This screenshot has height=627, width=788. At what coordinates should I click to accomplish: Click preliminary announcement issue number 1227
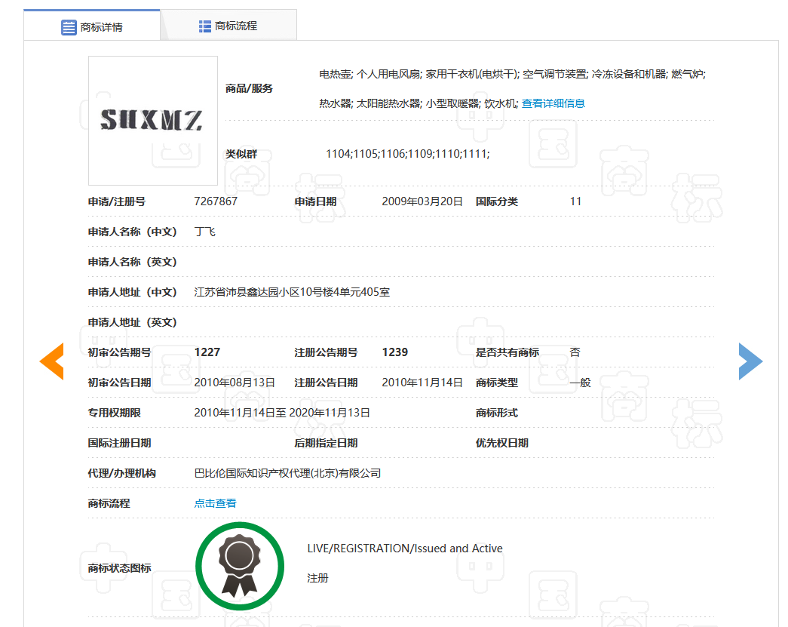click(x=207, y=352)
